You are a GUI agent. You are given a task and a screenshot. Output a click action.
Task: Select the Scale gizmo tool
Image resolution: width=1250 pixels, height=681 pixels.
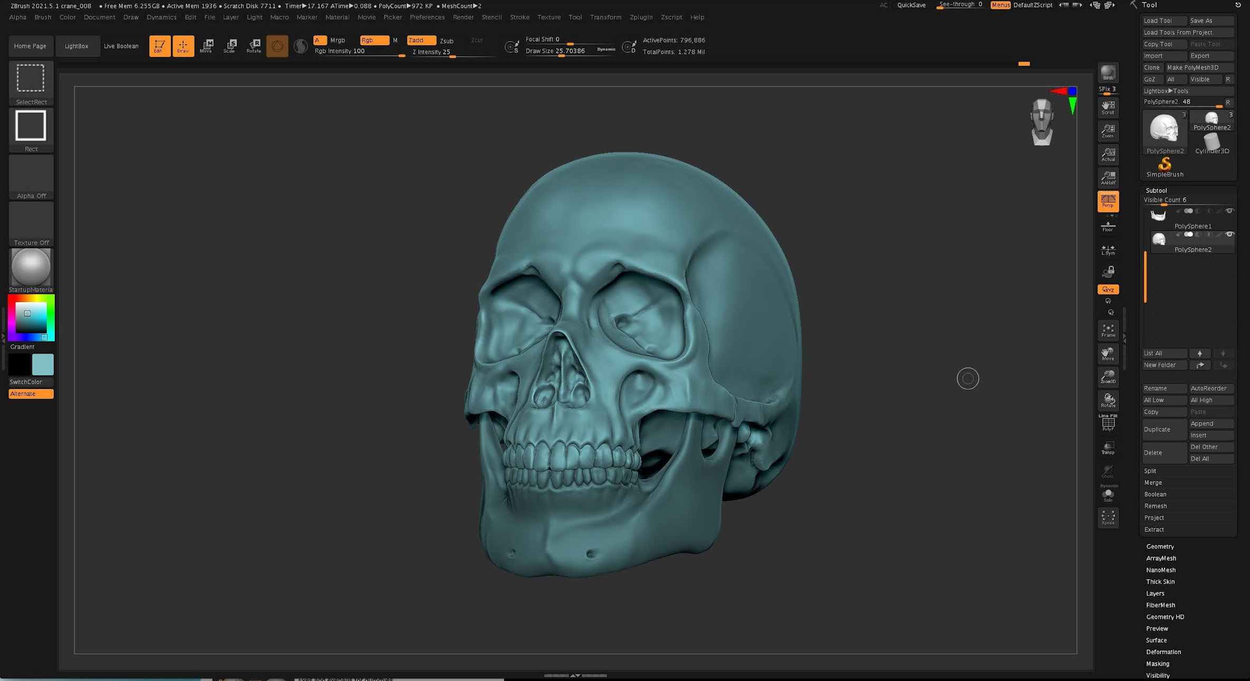click(229, 46)
